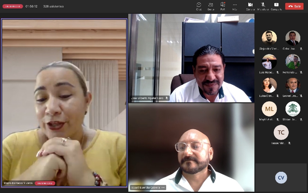Click the mic-muted icon beside Jose Gilberto's name

[x=167, y=98]
